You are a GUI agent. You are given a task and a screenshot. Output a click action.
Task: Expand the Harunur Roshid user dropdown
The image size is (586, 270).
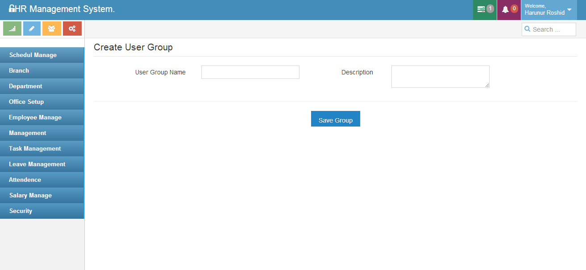569,10
